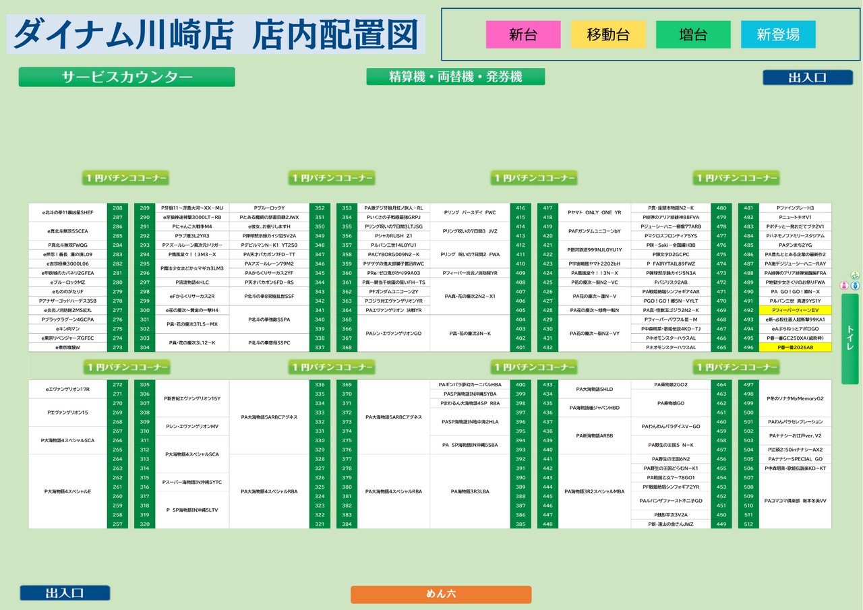This screenshot has height=610, width=863.
Task: Click the PACYBORG009N2-K cell
Action: (394, 254)
